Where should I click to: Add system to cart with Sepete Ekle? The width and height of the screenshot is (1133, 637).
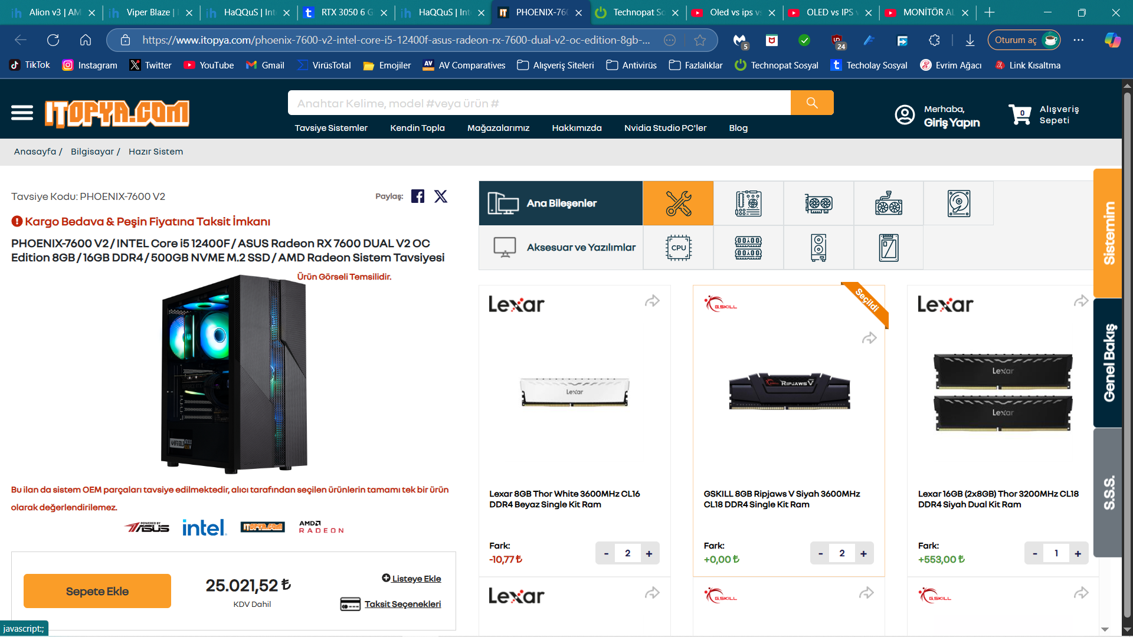[97, 591]
